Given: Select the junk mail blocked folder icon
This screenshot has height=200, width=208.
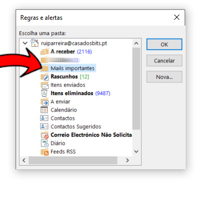Looking at the screenshot, I should (x=45, y=135).
